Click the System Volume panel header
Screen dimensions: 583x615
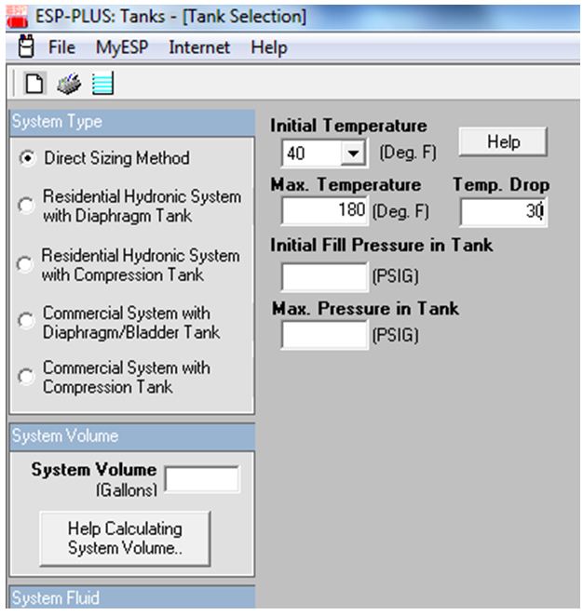point(132,436)
